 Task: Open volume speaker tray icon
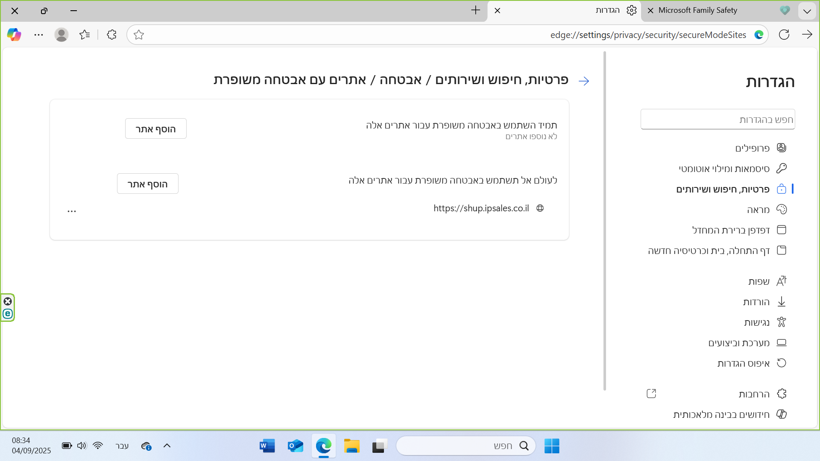[x=82, y=446]
